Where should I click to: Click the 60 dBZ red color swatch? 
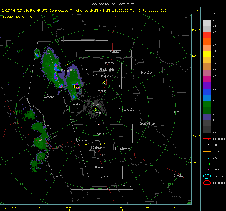(x=207, y=35)
